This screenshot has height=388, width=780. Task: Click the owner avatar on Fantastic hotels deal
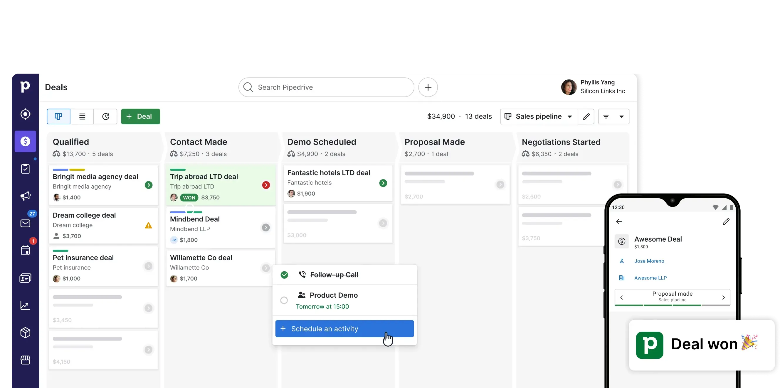(x=291, y=194)
